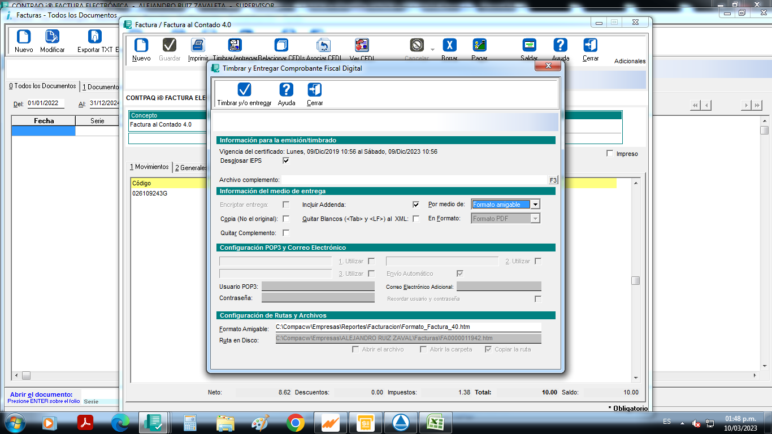Open Adobe Acrobat from the taskbar

85,422
